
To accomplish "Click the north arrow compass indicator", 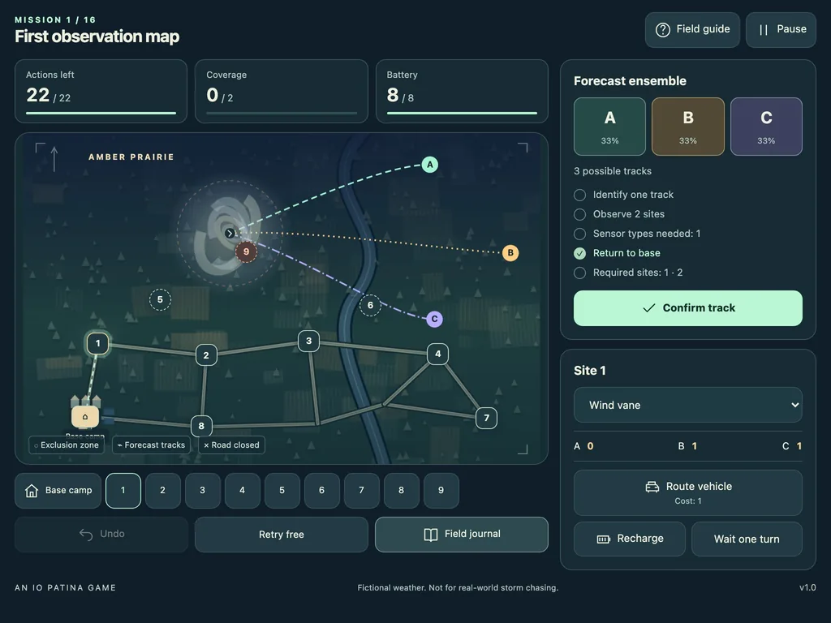I will (x=54, y=159).
